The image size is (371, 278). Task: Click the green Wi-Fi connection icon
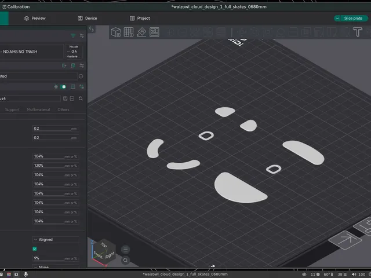(73, 36)
